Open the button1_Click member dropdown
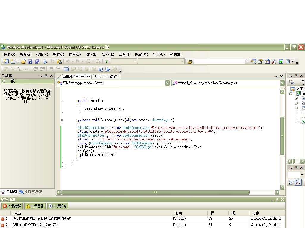This screenshot has height=228, width=306. [x=282, y=83]
